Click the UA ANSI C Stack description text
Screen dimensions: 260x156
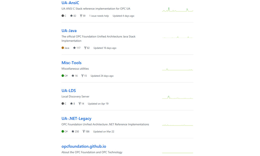(x=96, y=9)
